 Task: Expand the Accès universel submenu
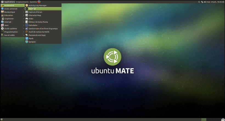click(x=13, y=9)
